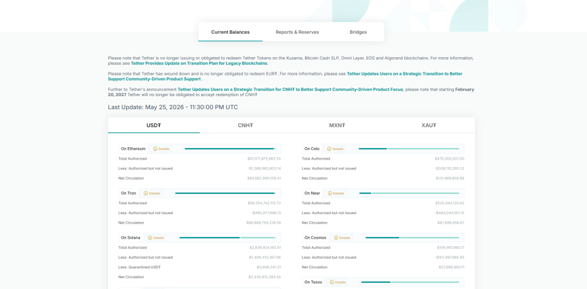Image resolution: width=587 pixels, height=289 pixels.
Task: Select Ethereum net circulation $95,682,890,159.41
Action: 264,179
